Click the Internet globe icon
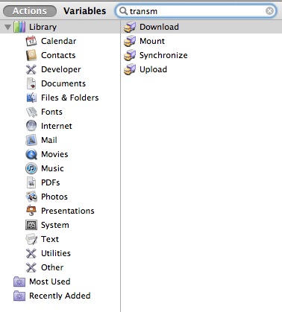 pos(31,126)
